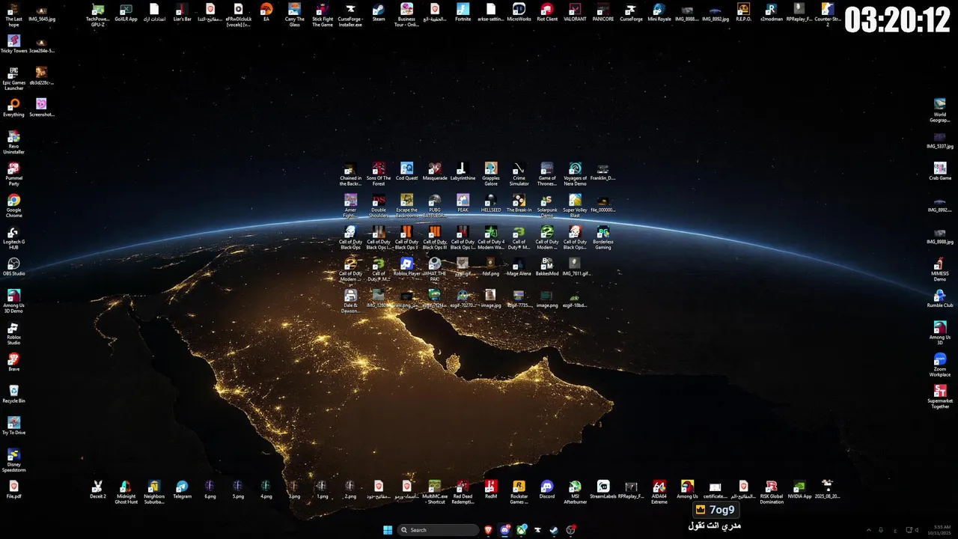Open Revo Uninstaller icon

tap(13, 141)
